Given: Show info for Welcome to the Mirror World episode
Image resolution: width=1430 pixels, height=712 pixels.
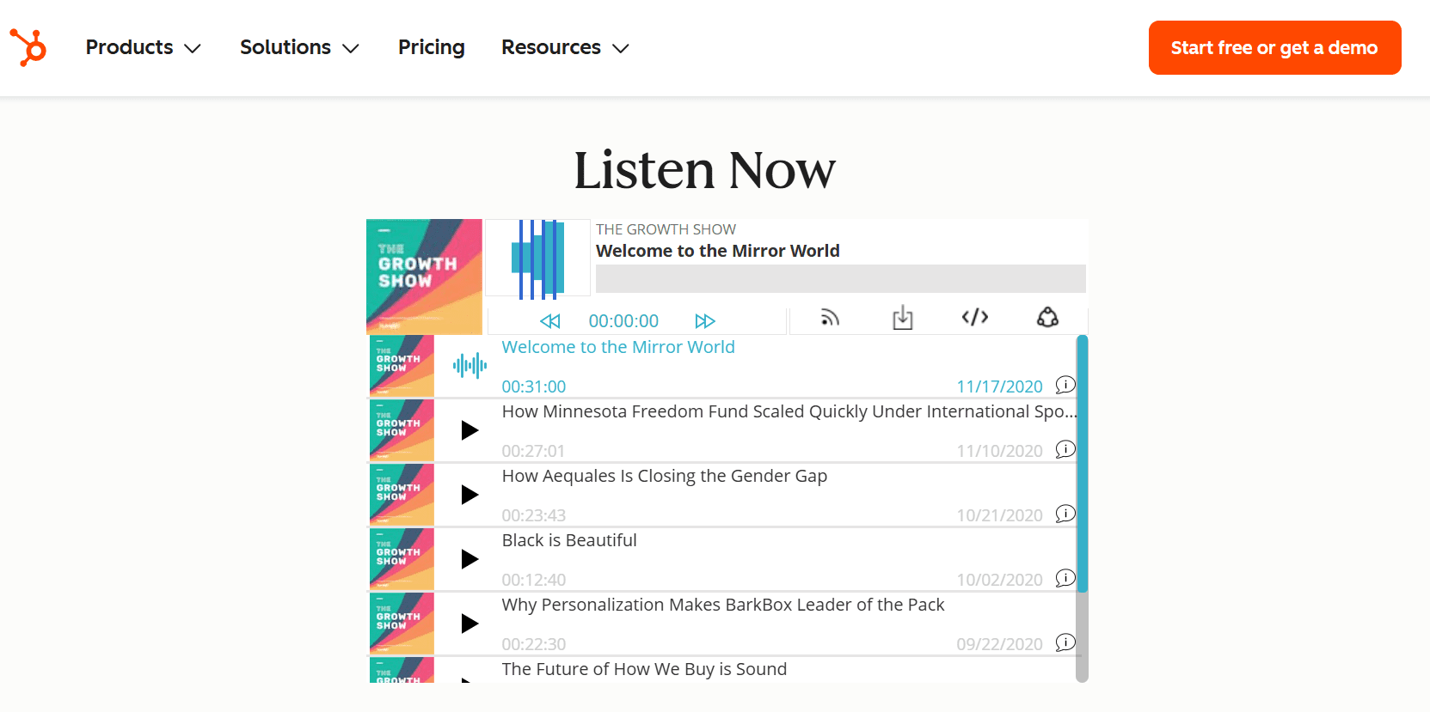Looking at the screenshot, I should coord(1065,385).
